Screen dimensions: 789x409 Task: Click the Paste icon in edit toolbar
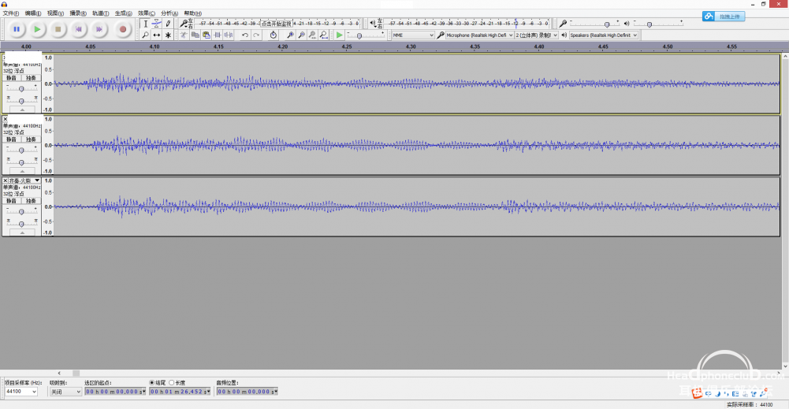point(207,35)
